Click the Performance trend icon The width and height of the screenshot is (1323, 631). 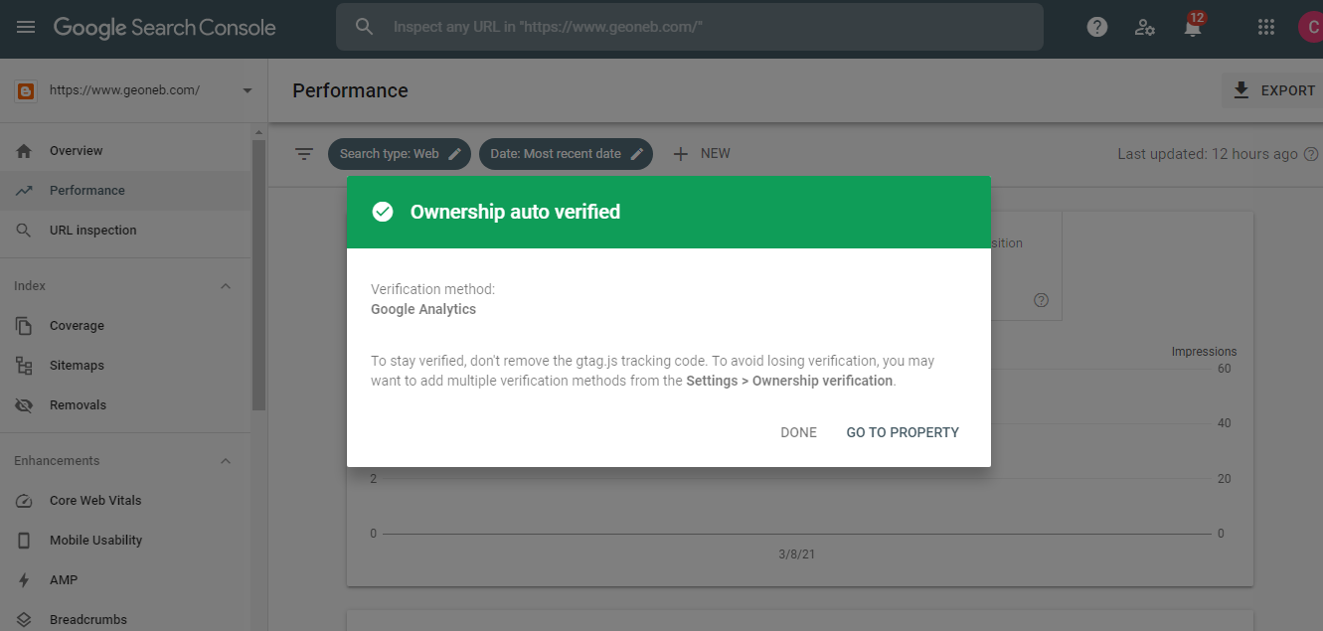tap(25, 191)
